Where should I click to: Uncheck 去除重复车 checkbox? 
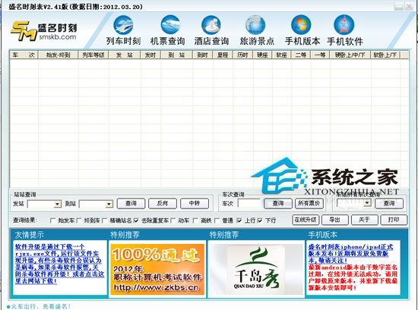[136, 221]
